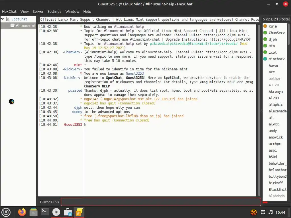Launch Firefox from the panel
This screenshot has width=291, height=218.
pos(22,212)
